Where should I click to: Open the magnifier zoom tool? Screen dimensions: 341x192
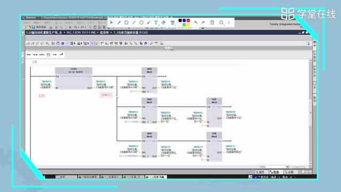(x=222, y=22)
